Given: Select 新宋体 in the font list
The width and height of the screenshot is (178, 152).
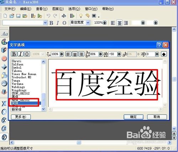Looking at the screenshot, I should click(x=16, y=110).
